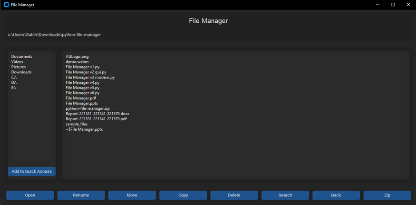Select the file AULogo.png
This screenshot has width=416, height=205.
click(77, 56)
